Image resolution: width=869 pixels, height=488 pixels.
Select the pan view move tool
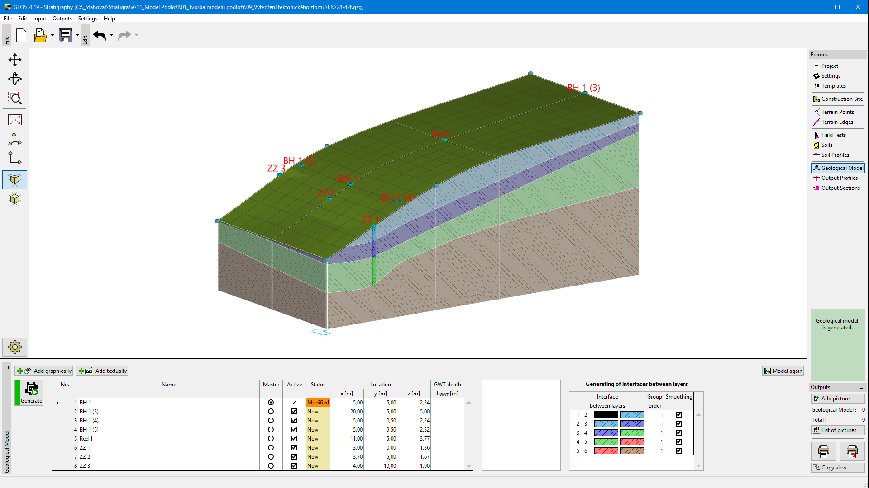point(14,60)
